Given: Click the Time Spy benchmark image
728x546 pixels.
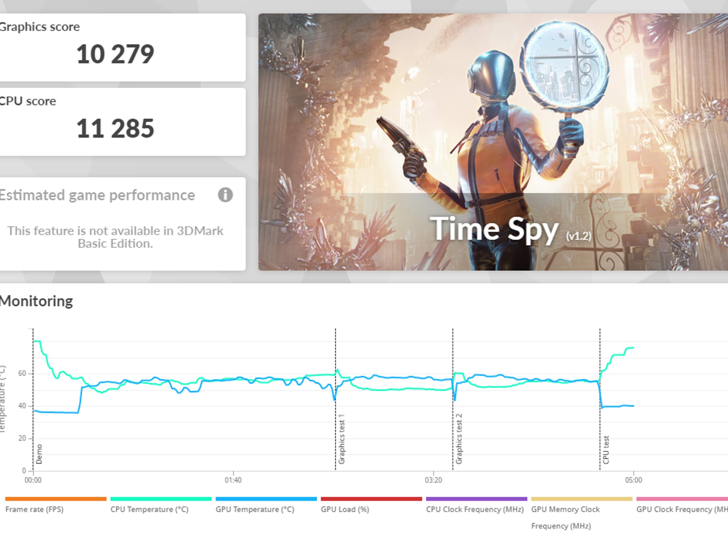Looking at the screenshot, I should 493,142.
